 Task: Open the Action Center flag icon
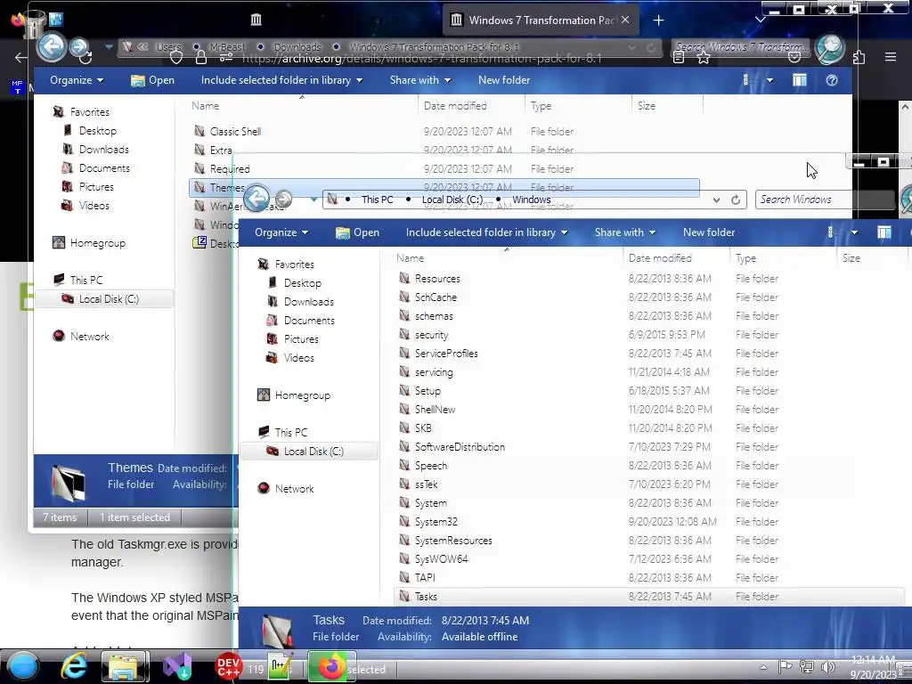tap(785, 667)
